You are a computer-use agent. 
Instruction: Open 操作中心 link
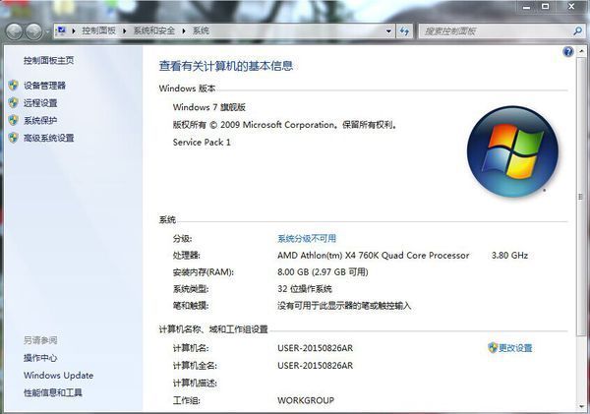[x=40, y=358]
